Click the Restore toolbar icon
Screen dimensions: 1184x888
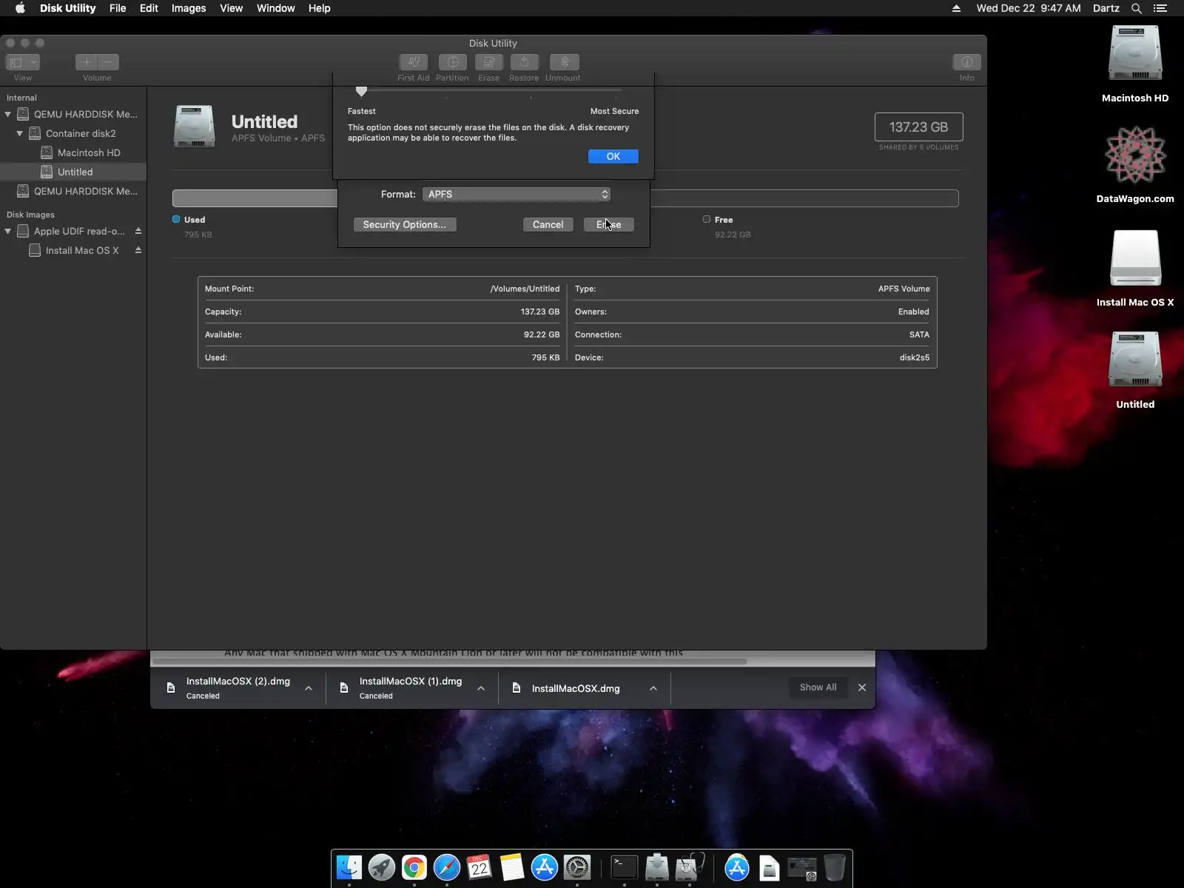(x=524, y=62)
